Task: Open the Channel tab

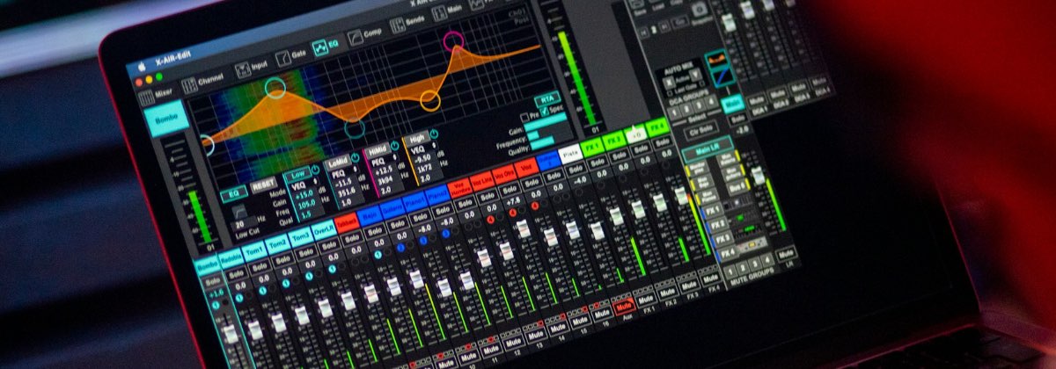Action: click(204, 85)
